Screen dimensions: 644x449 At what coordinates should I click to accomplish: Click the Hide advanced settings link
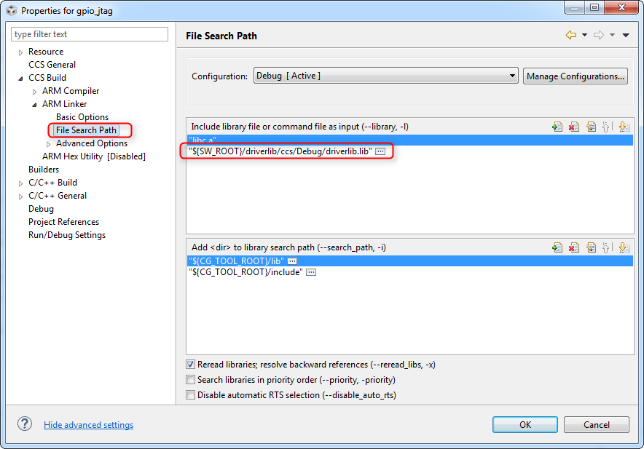(88, 425)
